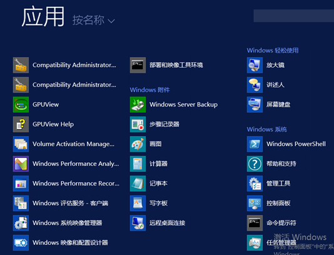Viewport: 334px width, 255px height.
Task: Open 计算器 calculator icon
Action: (138, 164)
